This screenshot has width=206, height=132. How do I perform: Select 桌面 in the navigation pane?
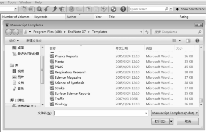[18, 48]
